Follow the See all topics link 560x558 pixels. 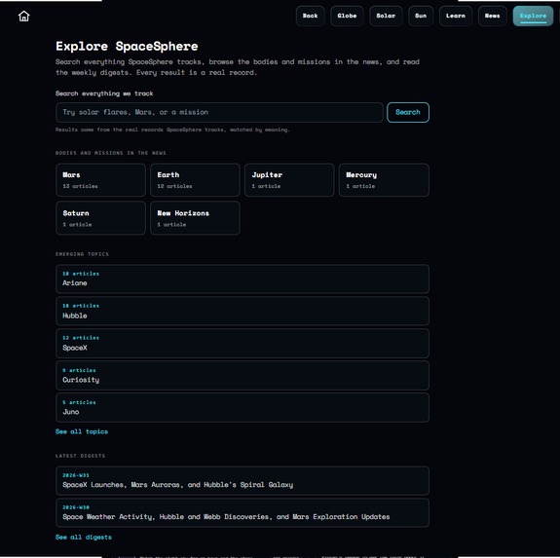coord(82,431)
